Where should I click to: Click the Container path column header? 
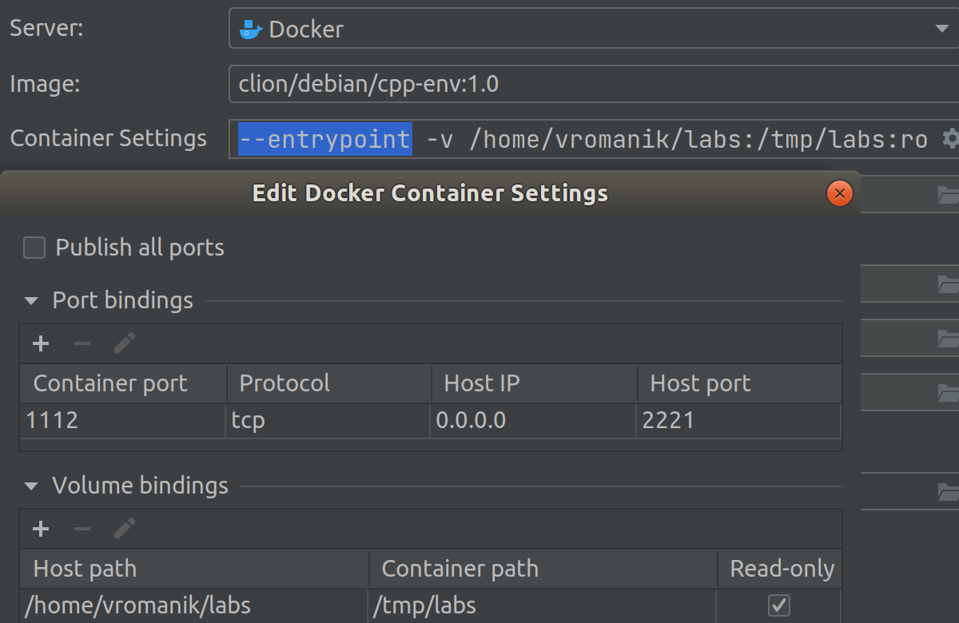click(x=543, y=569)
